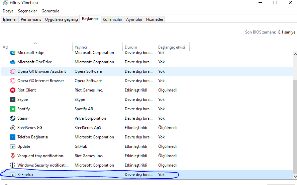Select the Windows Security shield icon
297x185 pixels.
coord(13,165)
